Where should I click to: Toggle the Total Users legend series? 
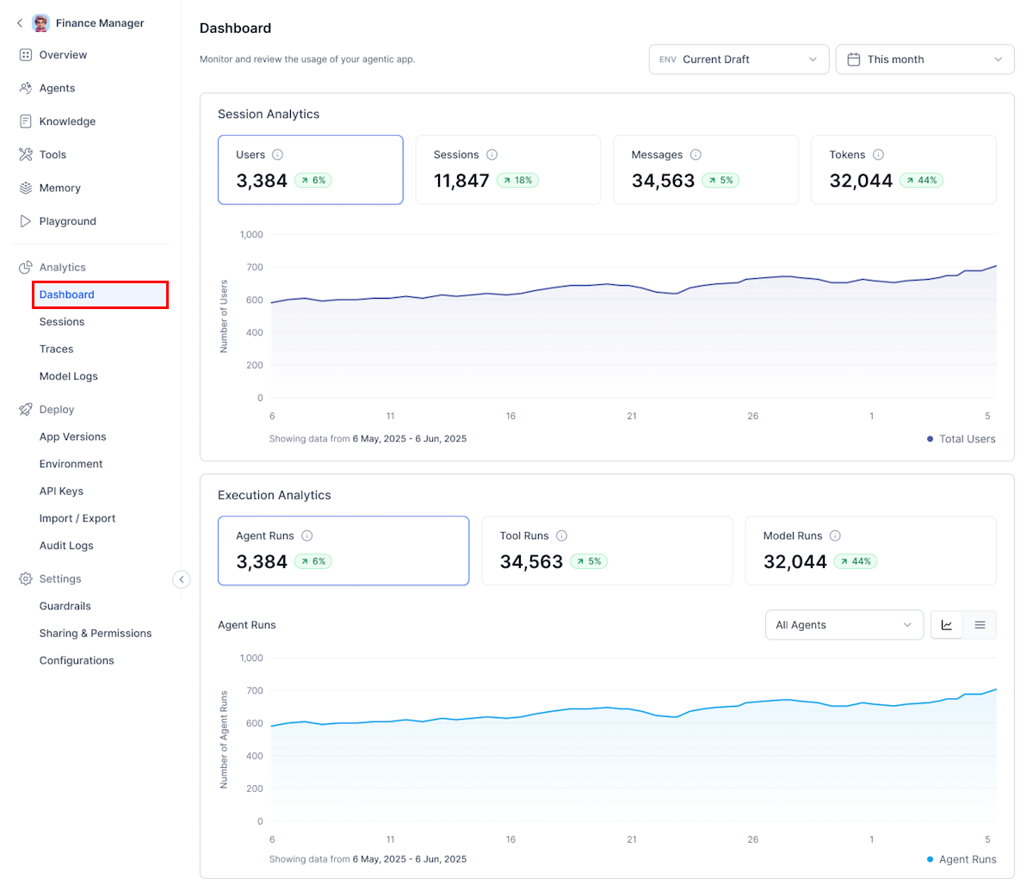[x=961, y=438]
